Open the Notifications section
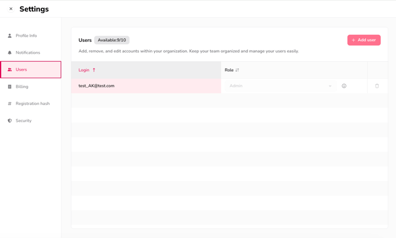 pyautogui.click(x=31, y=52)
